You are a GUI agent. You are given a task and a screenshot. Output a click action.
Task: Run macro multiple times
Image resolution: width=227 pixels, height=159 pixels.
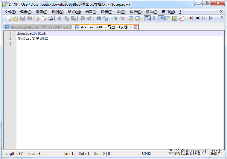(x=211, y=18)
